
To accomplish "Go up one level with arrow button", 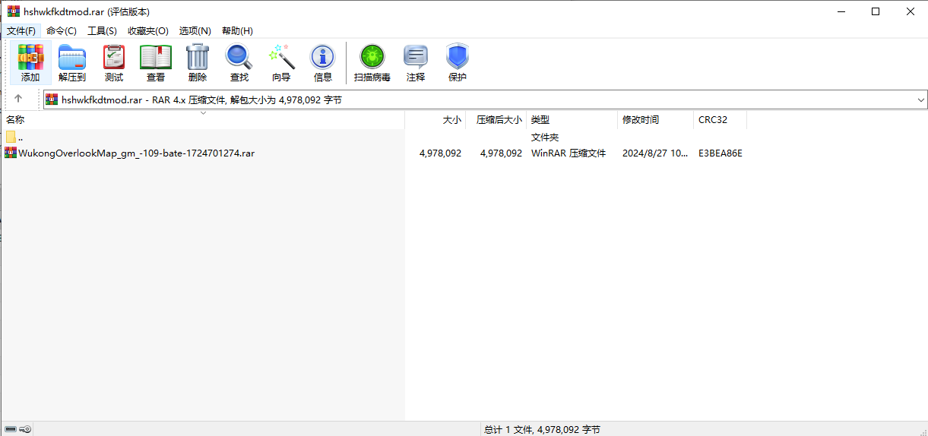I will click(18, 99).
